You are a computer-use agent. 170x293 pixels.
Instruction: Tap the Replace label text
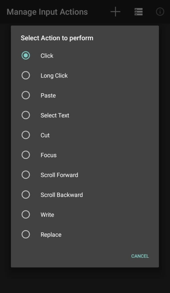51,234
